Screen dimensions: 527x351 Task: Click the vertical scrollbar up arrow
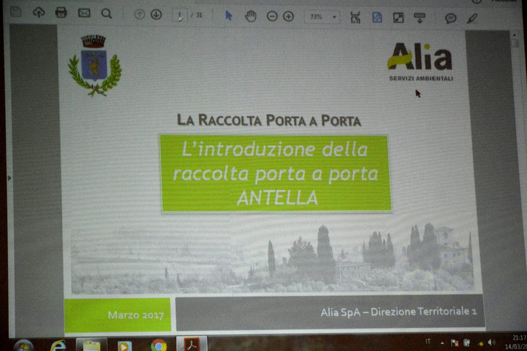tap(514, 35)
